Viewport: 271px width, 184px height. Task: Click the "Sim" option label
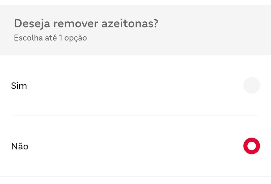tap(19, 86)
